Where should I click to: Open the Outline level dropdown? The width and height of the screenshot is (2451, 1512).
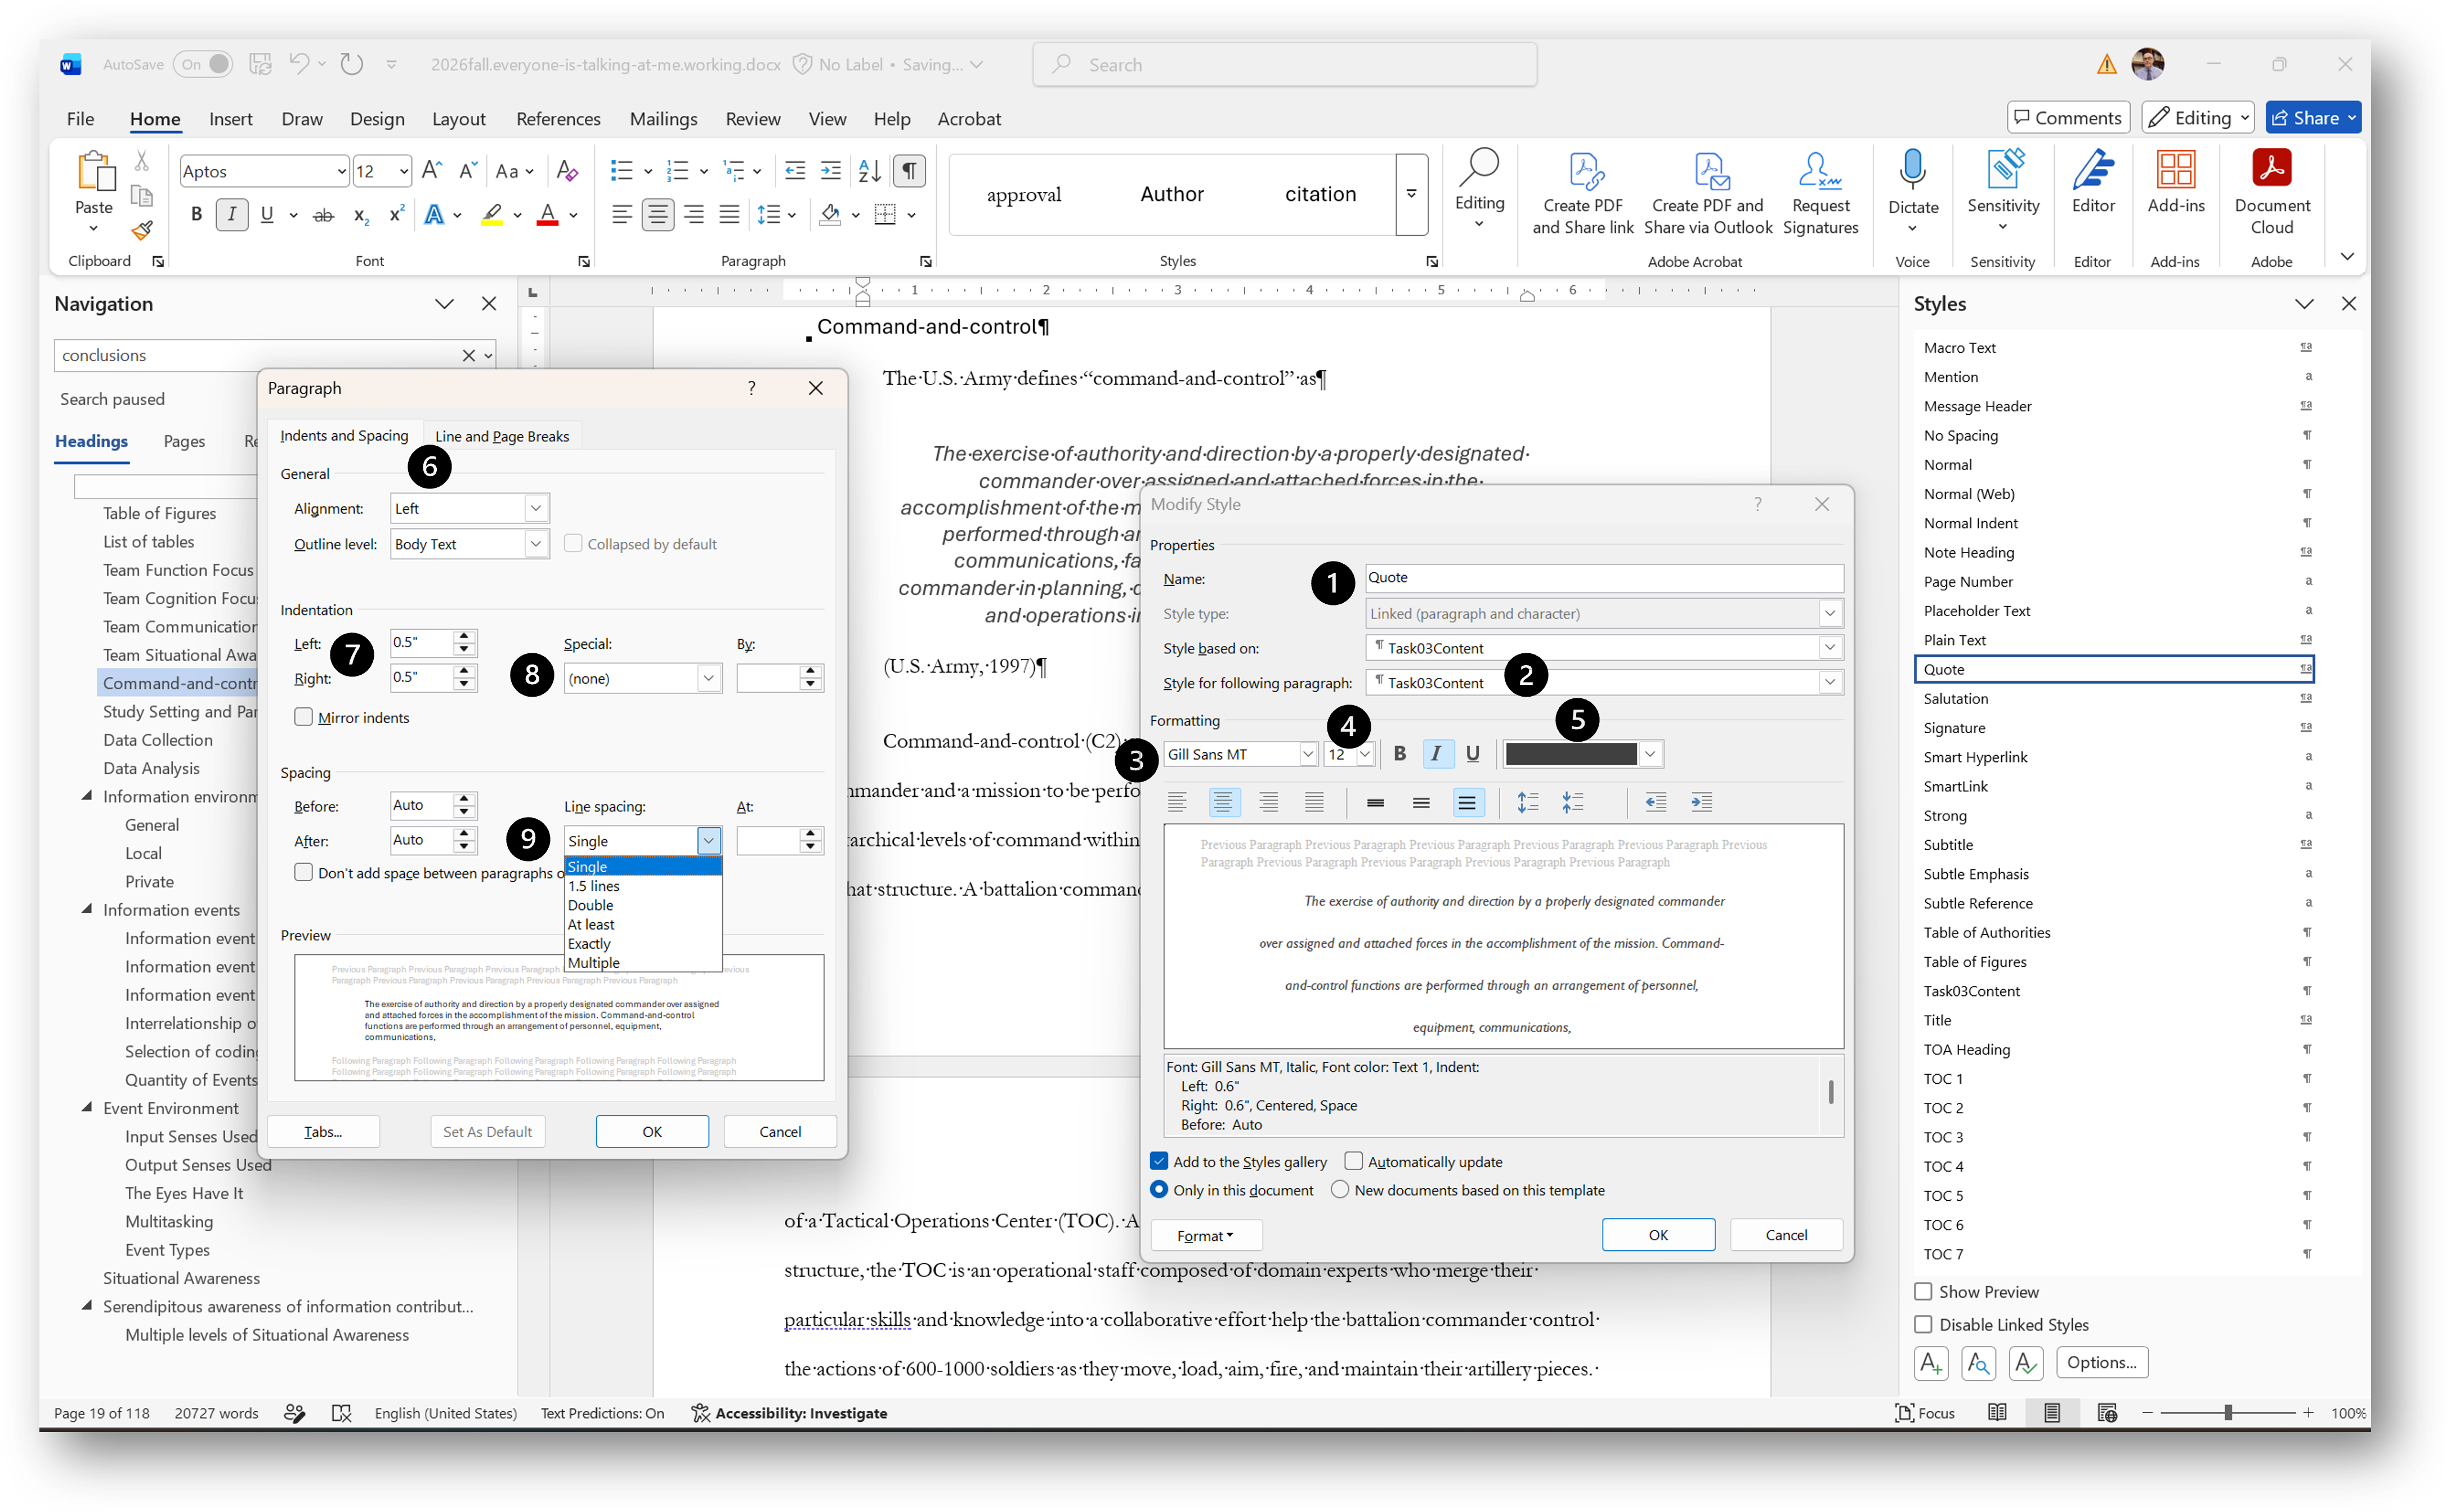pos(536,544)
